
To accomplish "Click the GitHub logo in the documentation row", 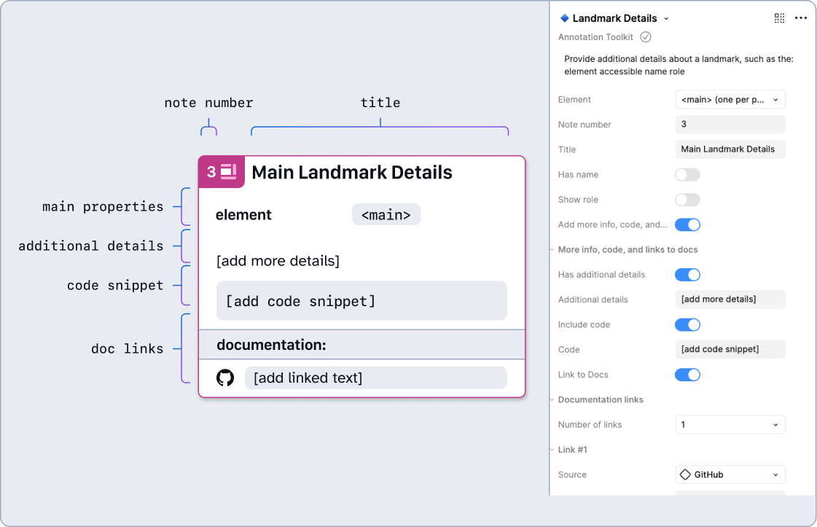I will click(x=225, y=378).
